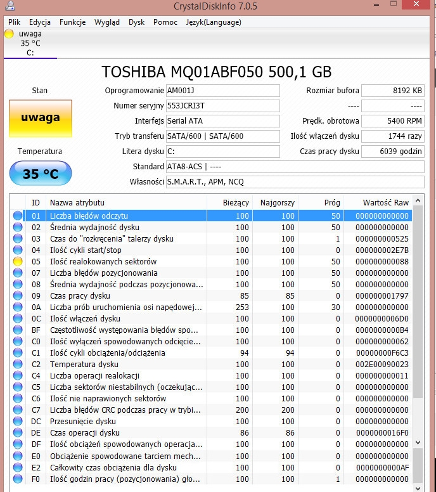The height and width of the screenshot is (492, 436).
Task: Click the status icon for attribute 0C
Action: coord(18,318)
